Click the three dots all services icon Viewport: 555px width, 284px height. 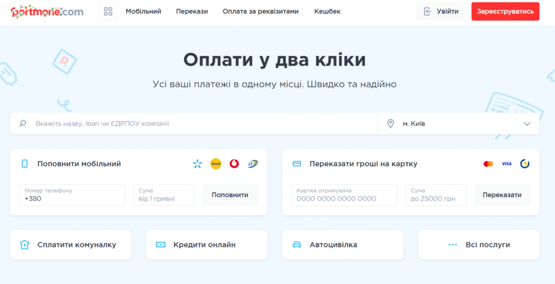click(x=453, y=244)
